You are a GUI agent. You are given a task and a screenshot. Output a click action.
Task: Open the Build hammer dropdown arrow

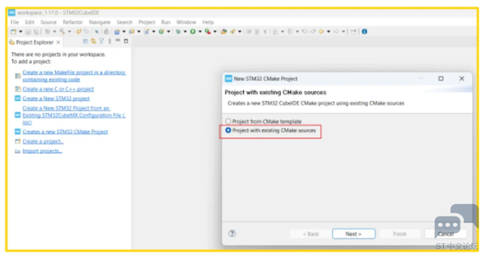coord(69,31)
